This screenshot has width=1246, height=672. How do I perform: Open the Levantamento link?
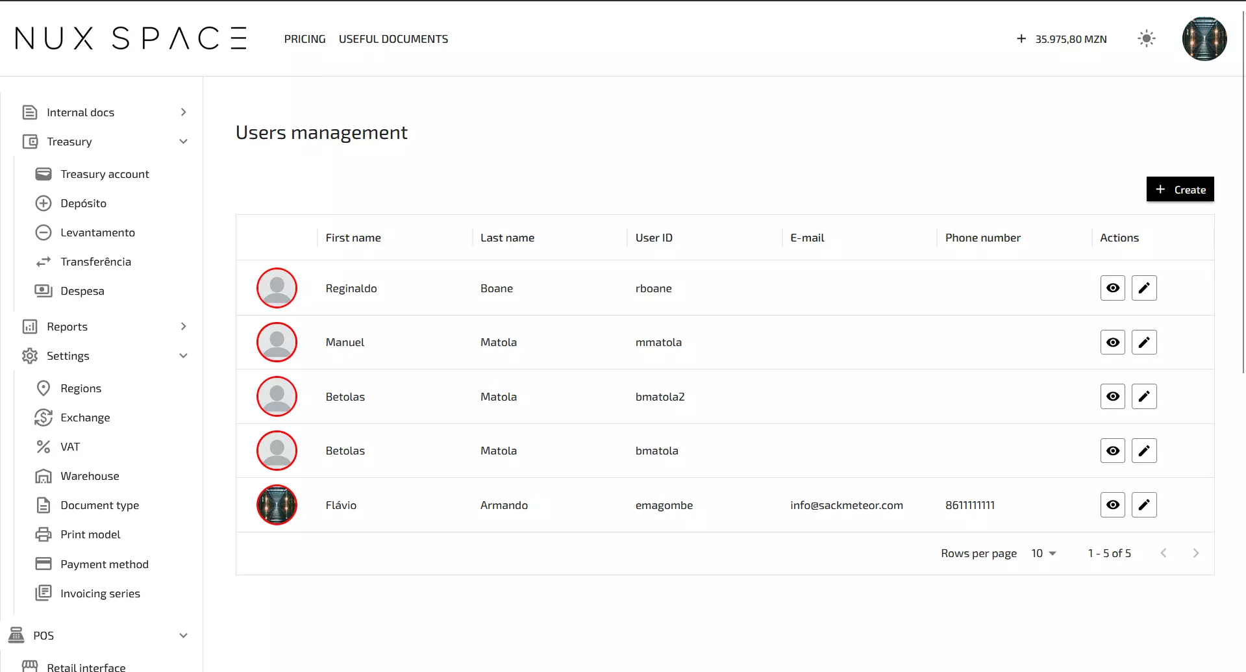point(97,232)
